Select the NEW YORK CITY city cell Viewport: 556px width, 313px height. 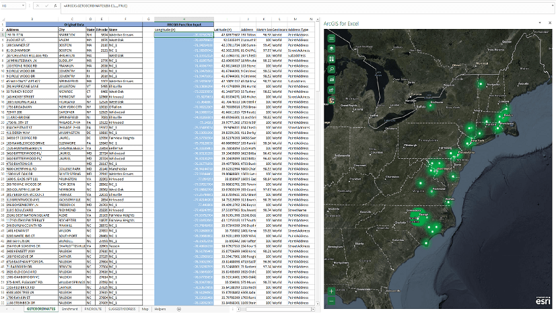pos(72,107)
